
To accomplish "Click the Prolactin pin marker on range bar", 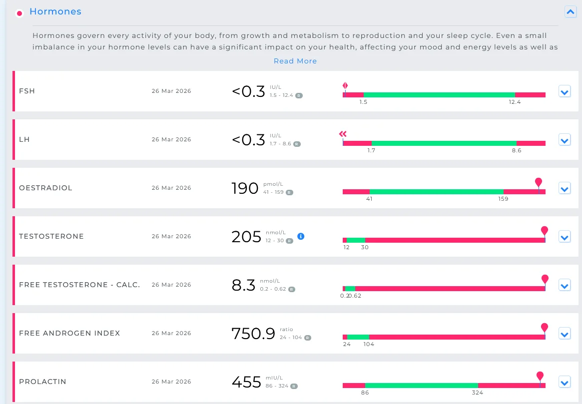I will 540,376.
